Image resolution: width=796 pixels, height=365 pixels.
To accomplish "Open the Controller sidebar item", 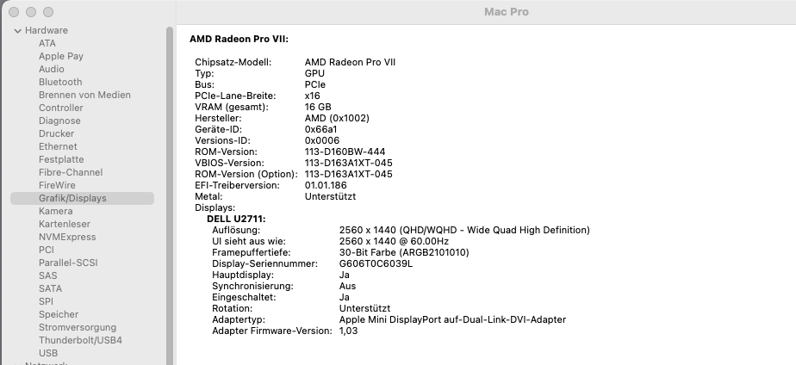I will tap(61, 108).
